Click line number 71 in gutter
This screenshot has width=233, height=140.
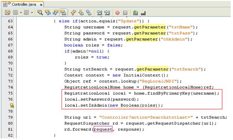(10, 69)
